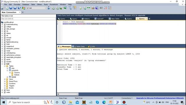Expand the student database node
Screen dimensions: 186x105
click(x=2, y=62)
